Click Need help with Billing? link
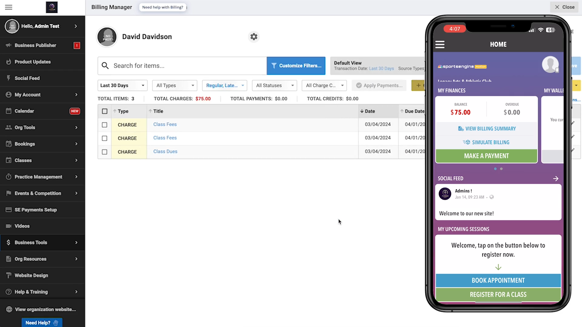This screenshot has height=327, width=582. pyautogui.click(x=163, y=7)
